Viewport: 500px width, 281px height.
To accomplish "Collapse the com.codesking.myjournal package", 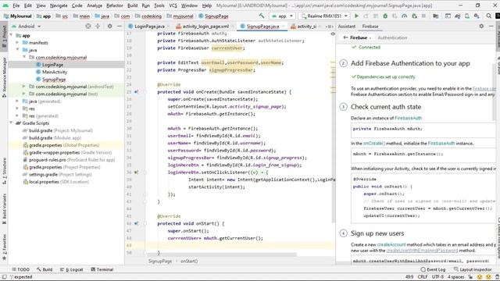I will coord(24,57).
